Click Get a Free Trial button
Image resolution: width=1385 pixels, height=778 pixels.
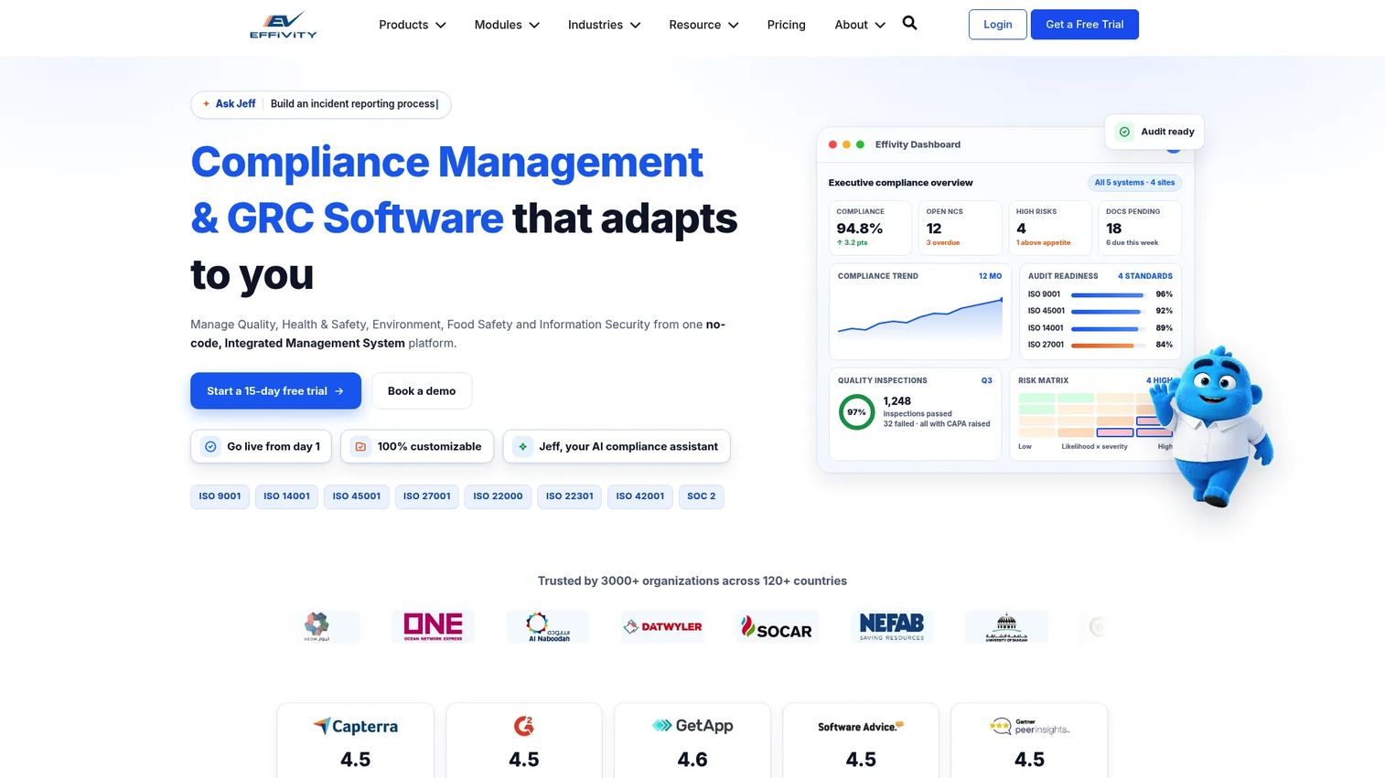[1084, 25]
